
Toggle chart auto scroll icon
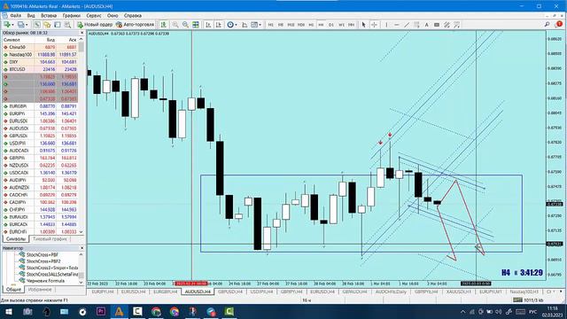click(x=208, y=25)
